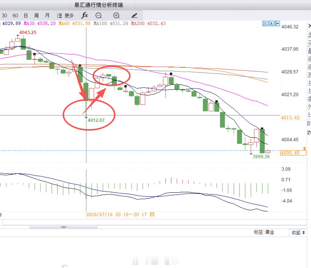This screenshot has height=268, width=311.
Task: Switch to the 周 weekly period
Action: click(x=36, y=16)
